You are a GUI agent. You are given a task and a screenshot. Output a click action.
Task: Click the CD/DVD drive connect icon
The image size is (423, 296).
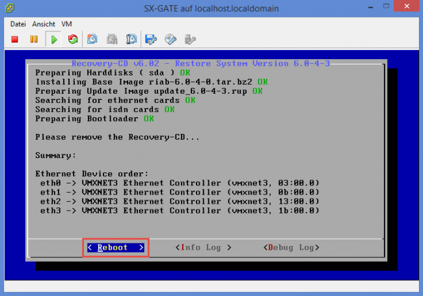pos(171,40)
